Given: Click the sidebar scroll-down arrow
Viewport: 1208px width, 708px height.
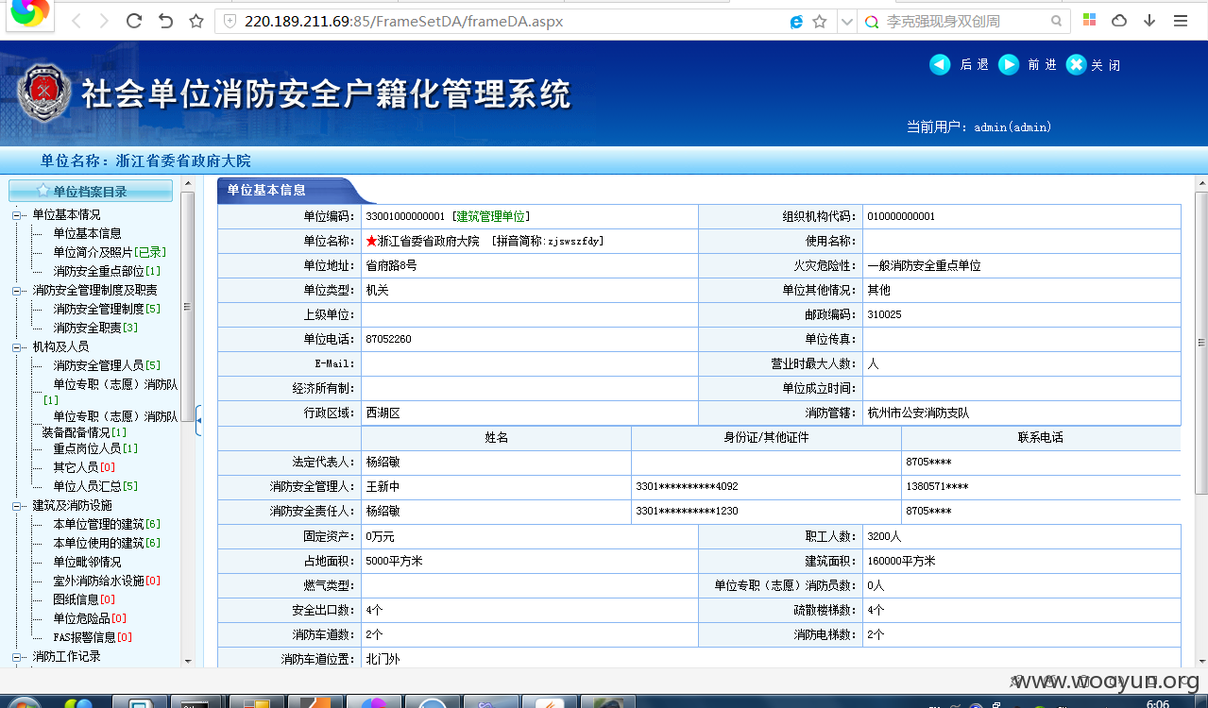Looking at the screenshot, I should pos(187,662).
